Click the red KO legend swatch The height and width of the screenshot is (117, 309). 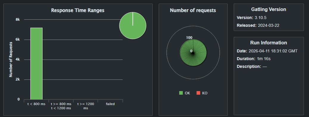(199, 93)
